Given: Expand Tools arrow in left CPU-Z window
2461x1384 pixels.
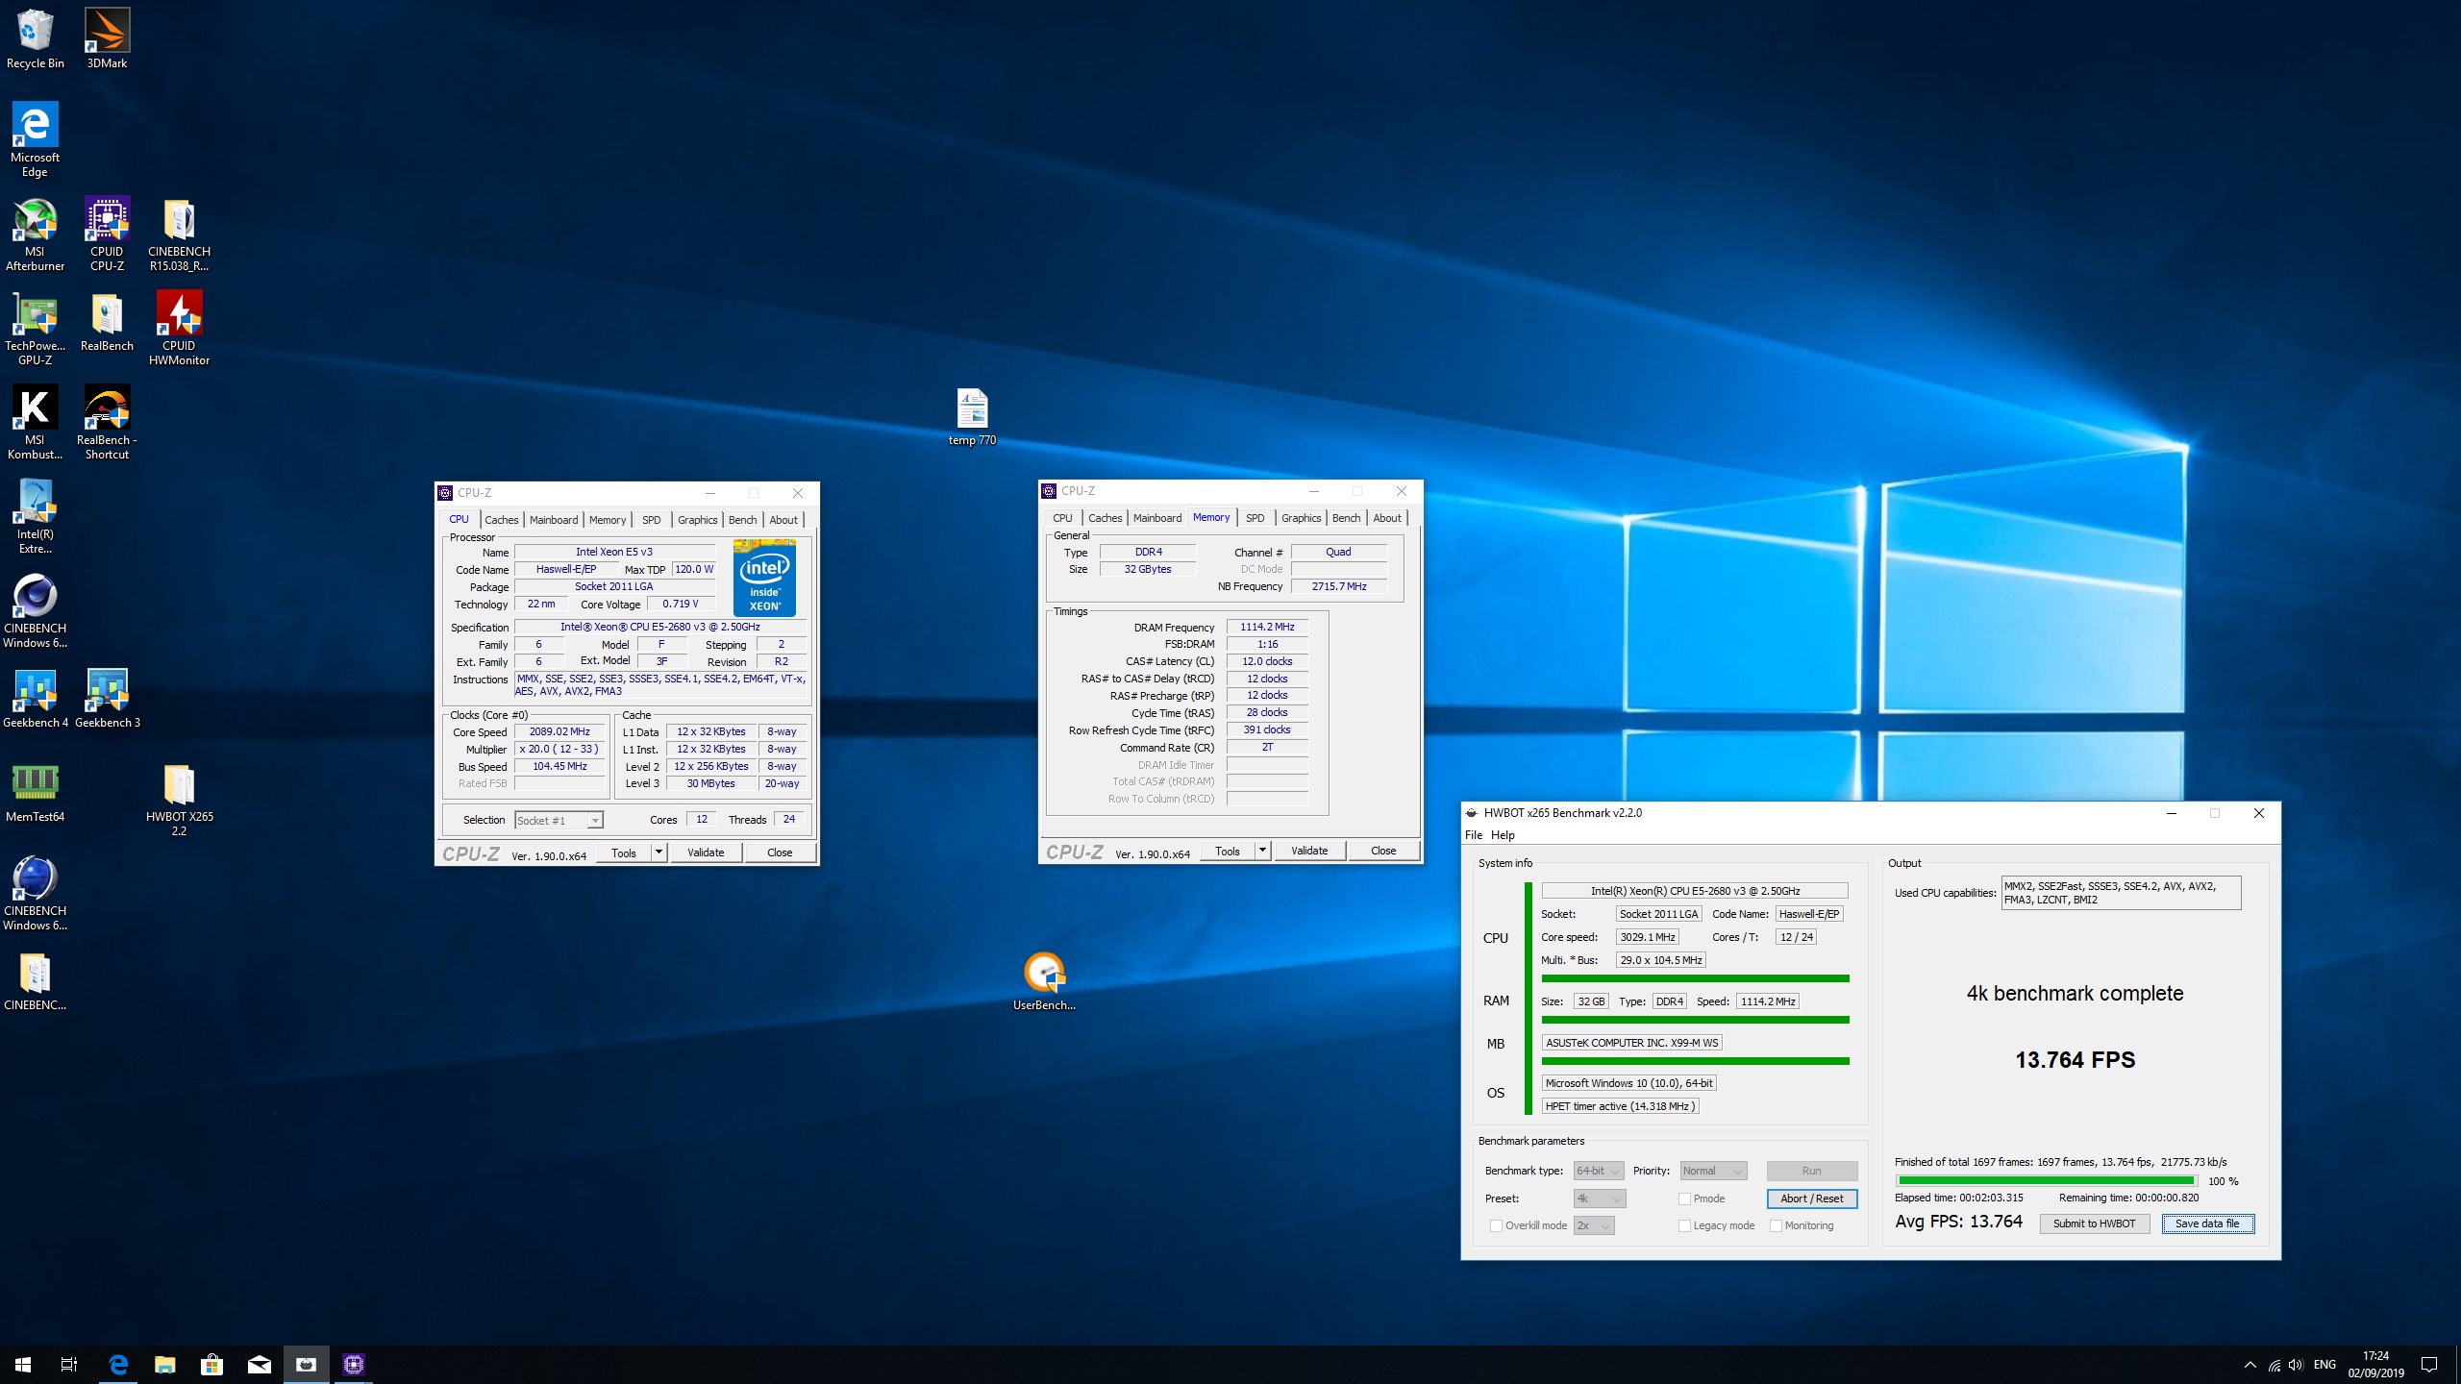Looking at the screenshot, I should point(659,853).
